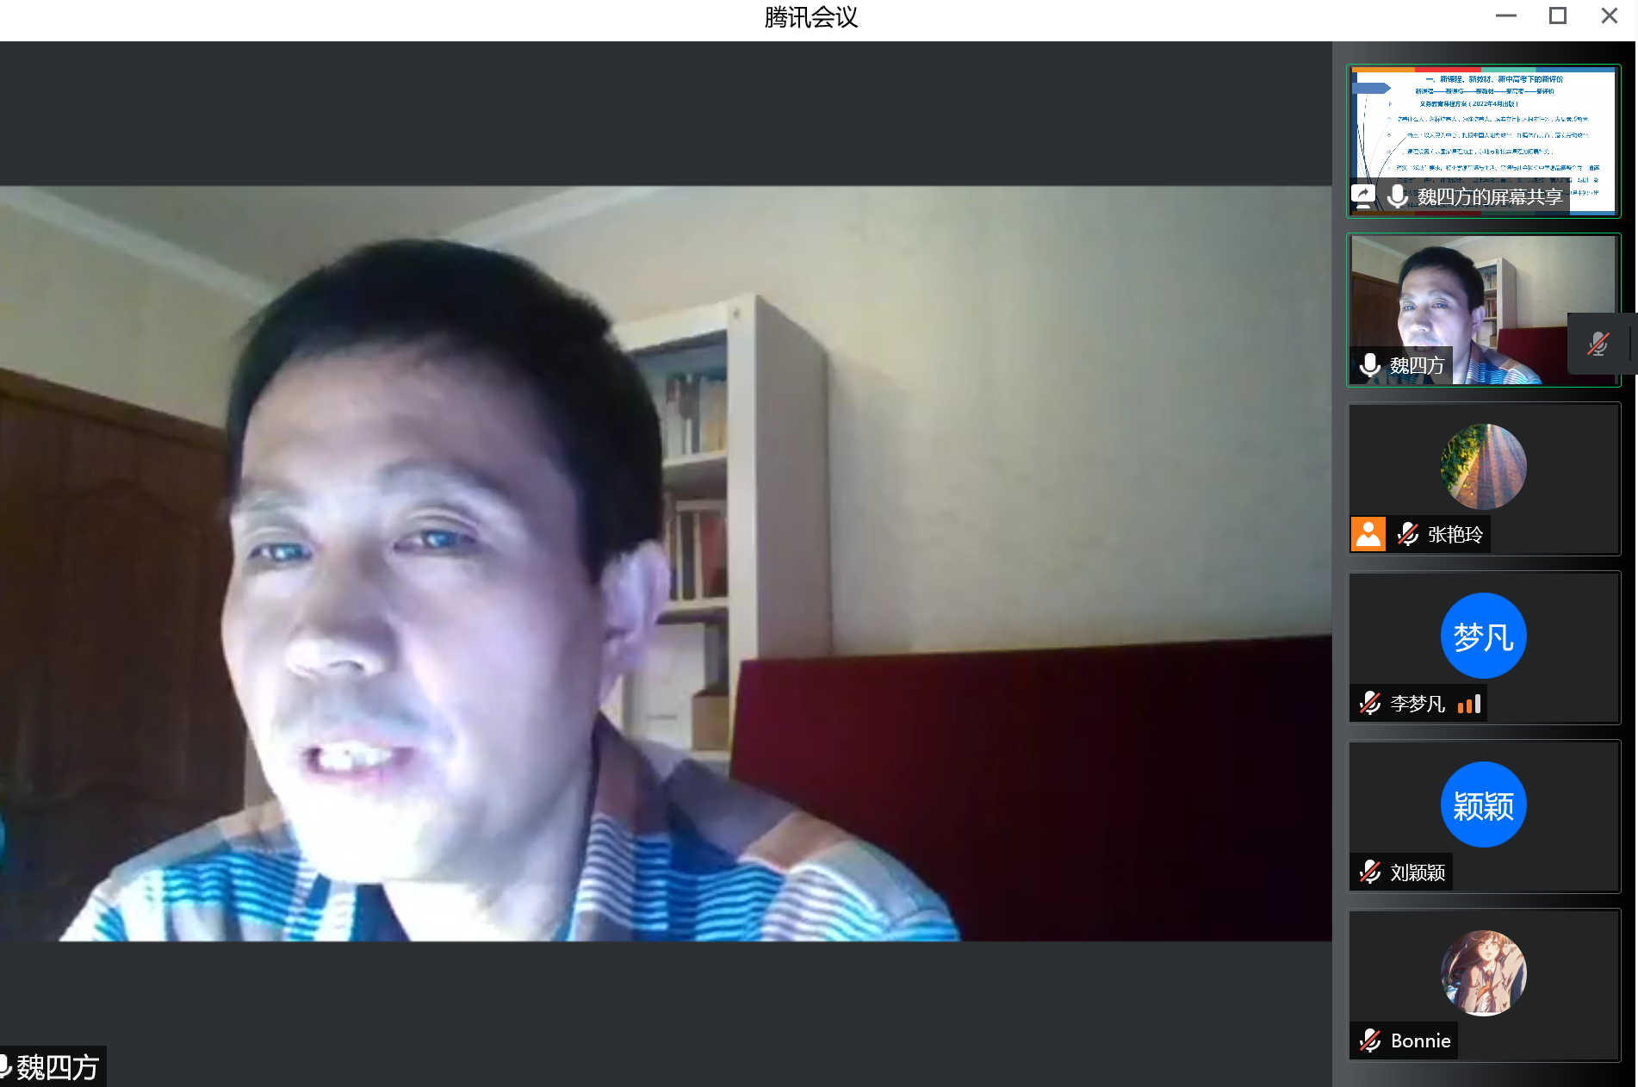Screen dimensions: 1638x1087
Task: Toggle the floating mute microphone button at right edge
Action: click(x=1598, y=344)
